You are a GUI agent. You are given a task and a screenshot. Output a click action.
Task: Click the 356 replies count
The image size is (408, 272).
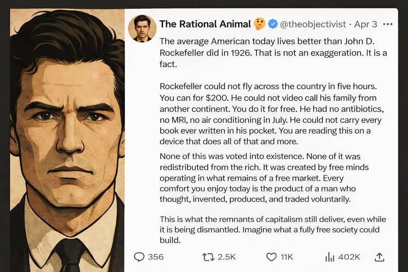(155, 256)
